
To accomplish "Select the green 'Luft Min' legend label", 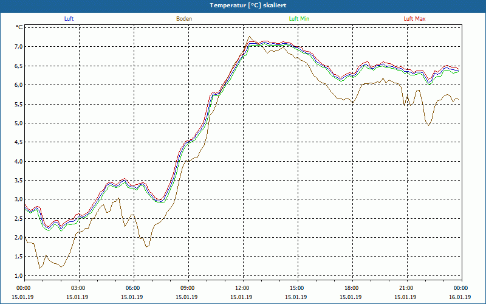I will click(x=299, y=19).
